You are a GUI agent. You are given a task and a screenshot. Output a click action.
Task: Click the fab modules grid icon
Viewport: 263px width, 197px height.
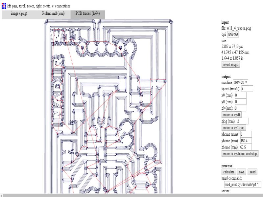click(4, 6)
